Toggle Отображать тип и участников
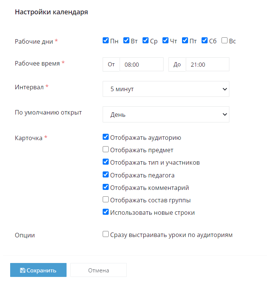 click(106, 162)
